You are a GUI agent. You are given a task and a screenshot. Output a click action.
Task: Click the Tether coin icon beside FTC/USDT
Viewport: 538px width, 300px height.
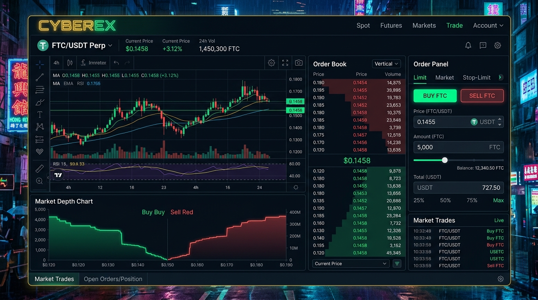click(x=43, y=45)
